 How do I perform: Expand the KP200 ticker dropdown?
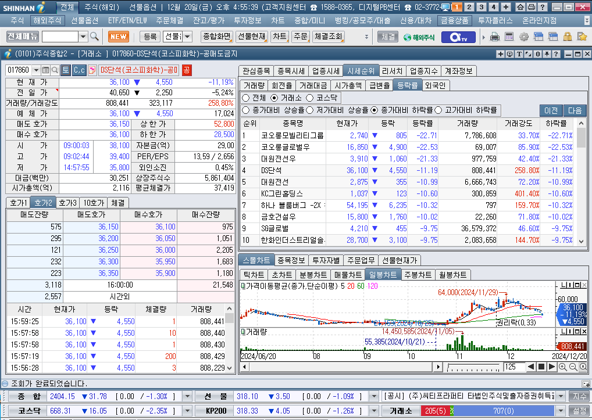[374, 411]
